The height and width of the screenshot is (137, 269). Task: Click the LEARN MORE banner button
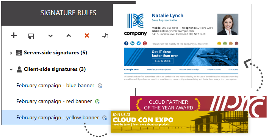click(x=163, y=61)
